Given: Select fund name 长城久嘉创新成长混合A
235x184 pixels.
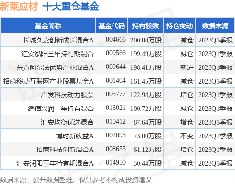Looking at the screenshot, I should [x=58, y=40].
